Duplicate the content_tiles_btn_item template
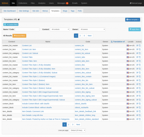This screenshot has height=137, width=144. 140,84
